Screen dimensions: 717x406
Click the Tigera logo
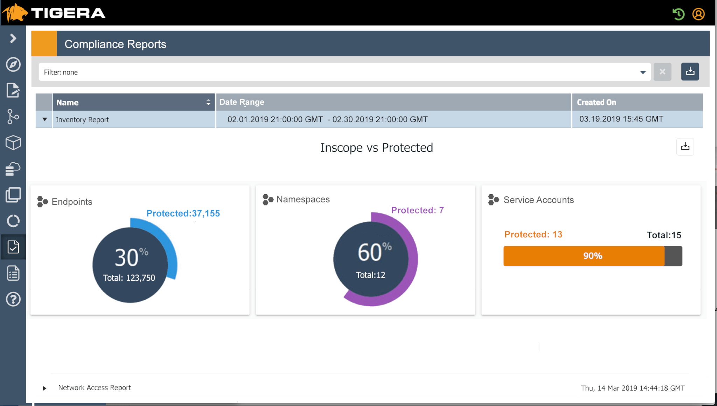pos(53,13)
